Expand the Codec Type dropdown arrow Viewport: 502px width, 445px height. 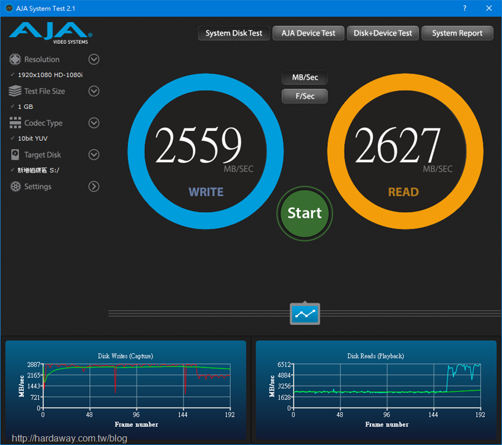coord(94,123)
